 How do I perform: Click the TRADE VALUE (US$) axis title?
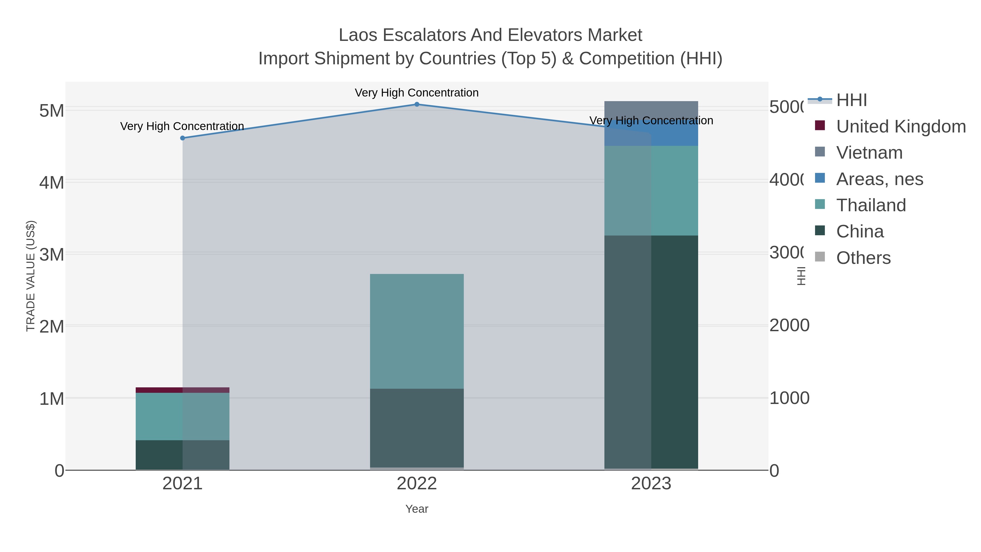[x=31, y=276]
